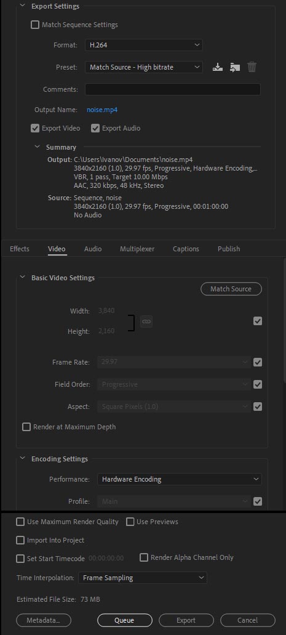Select the Video tab
The image size is (286, 635).
click(x=57, y=249)
